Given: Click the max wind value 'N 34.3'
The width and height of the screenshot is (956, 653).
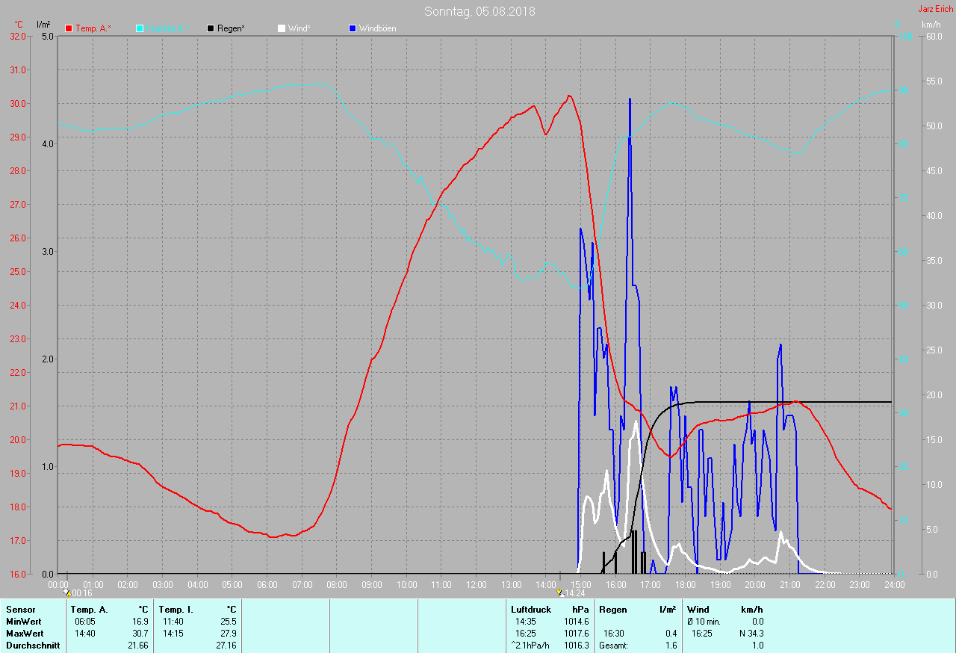Looking at the screenshot, I should pos(750,634).
